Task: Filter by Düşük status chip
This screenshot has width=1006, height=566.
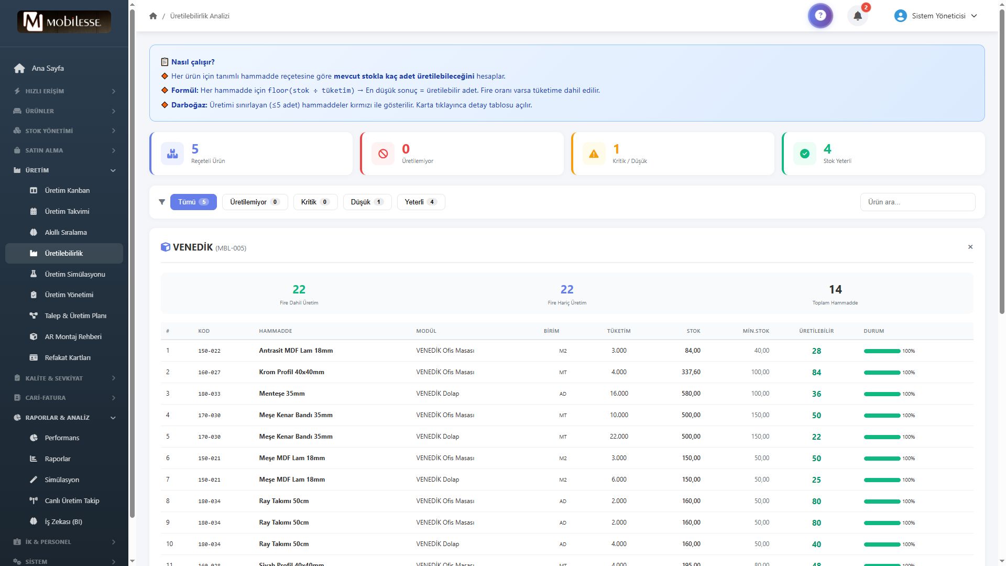Action: pyautogui.click(x=367, y=202)
